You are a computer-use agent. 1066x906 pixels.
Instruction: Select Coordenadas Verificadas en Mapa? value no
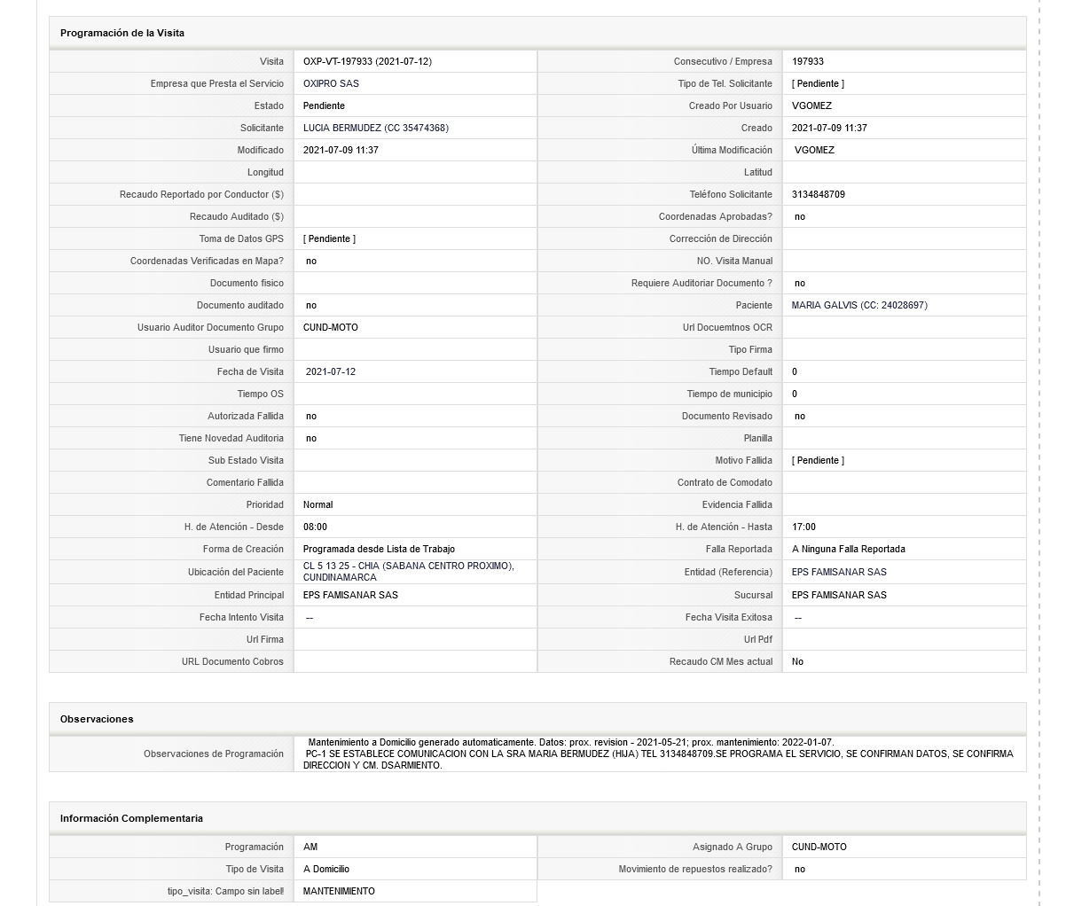coord(311,261)
